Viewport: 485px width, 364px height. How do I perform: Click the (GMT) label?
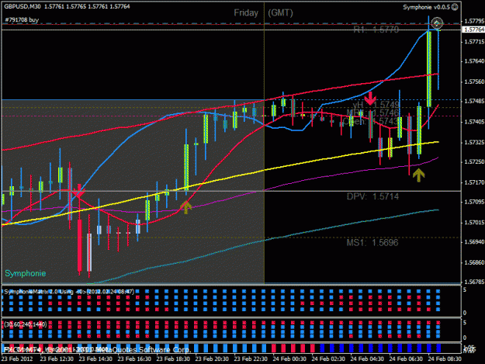pos(280,13)
